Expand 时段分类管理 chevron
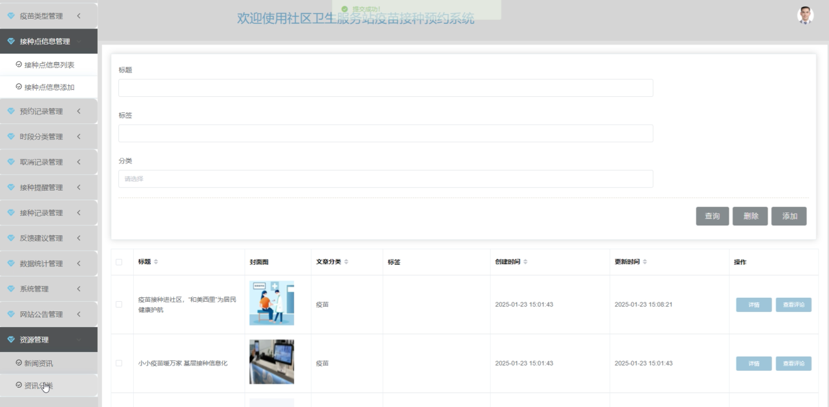829x407 pixels. tap(78, 136)
